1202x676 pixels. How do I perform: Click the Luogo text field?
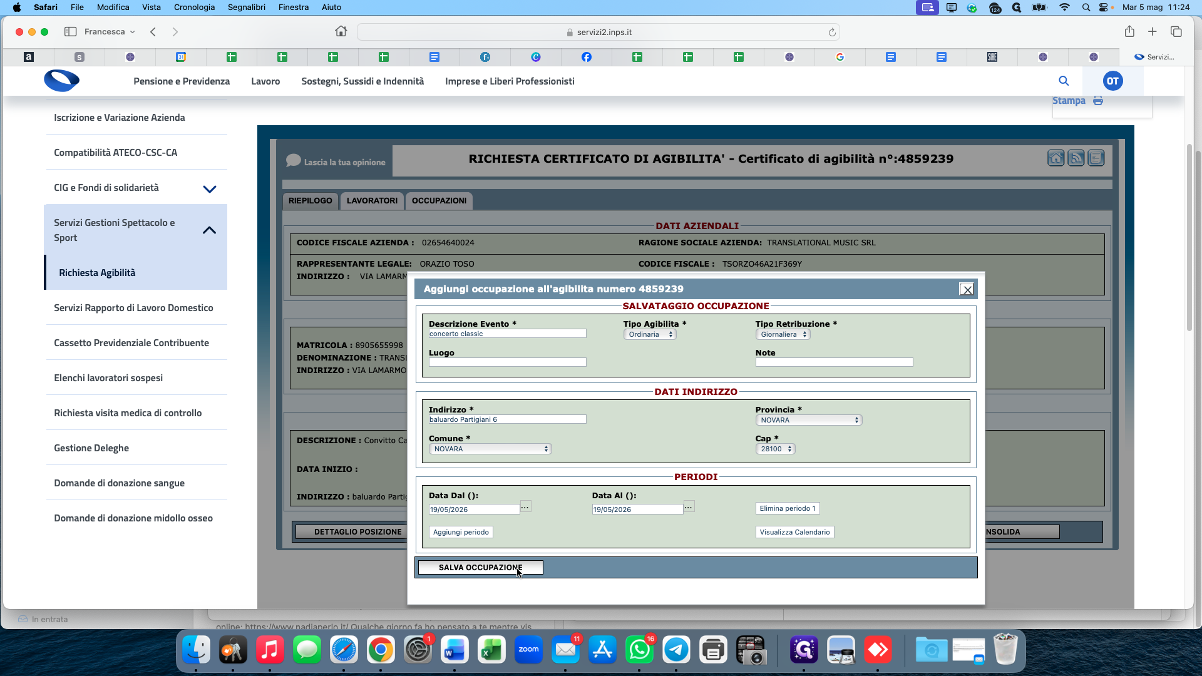(507, 362)
